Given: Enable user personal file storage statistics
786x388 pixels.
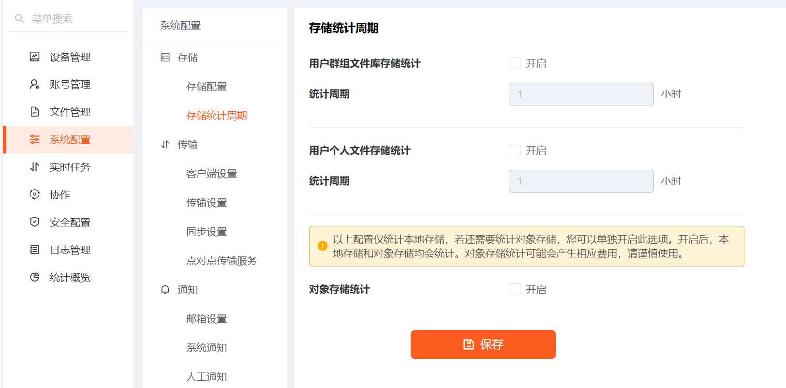Looking at the screenshot, I should 515,150.
